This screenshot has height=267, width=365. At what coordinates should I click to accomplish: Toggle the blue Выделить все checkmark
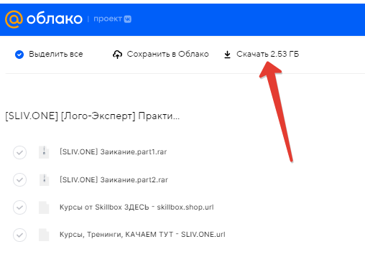(19, 55)
